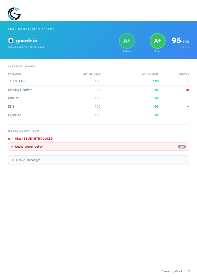Click the Issues Comparison heading
The width and height of the screenshot is (197, 277).
pos(23,131)
